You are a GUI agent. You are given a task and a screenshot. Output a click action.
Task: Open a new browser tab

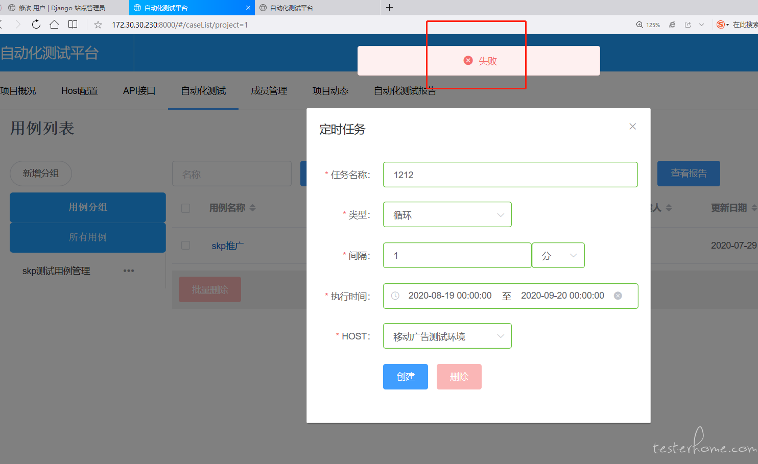pos(389,7)
